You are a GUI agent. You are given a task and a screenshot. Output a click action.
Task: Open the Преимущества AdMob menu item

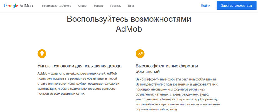57,6
